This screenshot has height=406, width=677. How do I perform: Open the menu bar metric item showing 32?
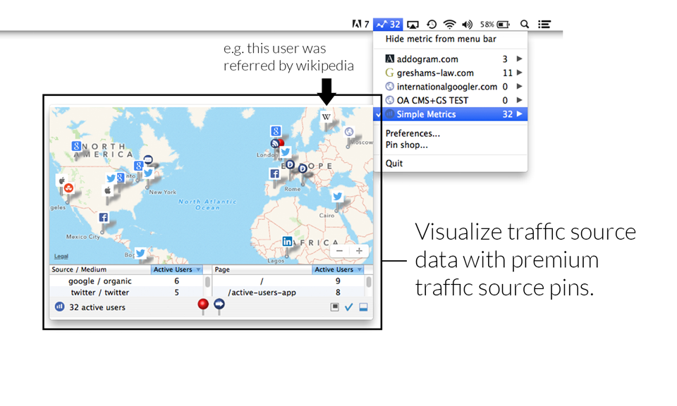click(388, 24)
